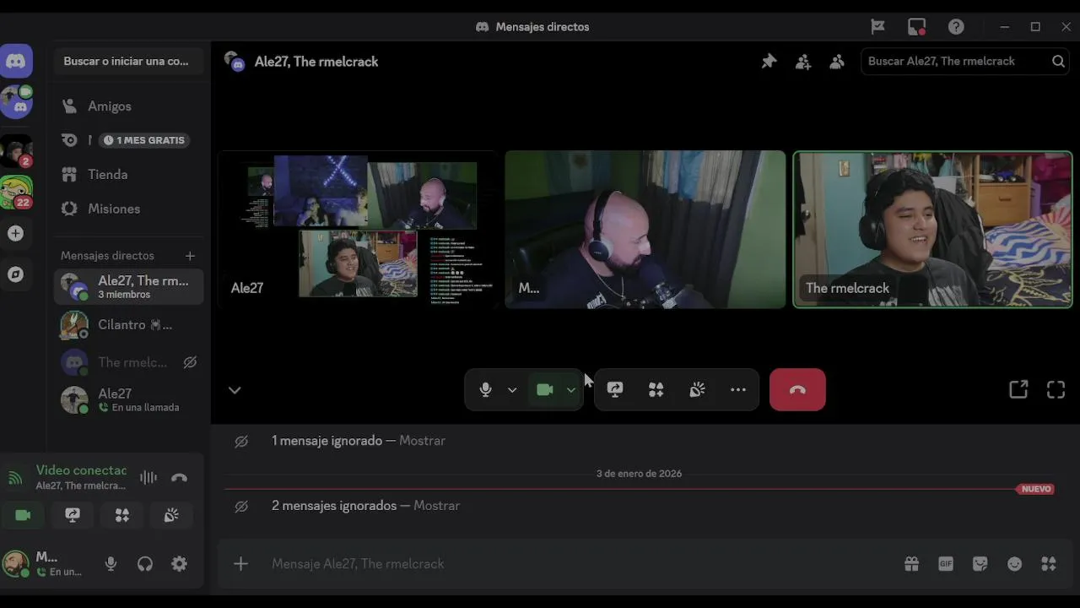The height and width of the screenshot is (608, 1080).
Task: Open Discord home direct messages icon
Action: [16, 61]
